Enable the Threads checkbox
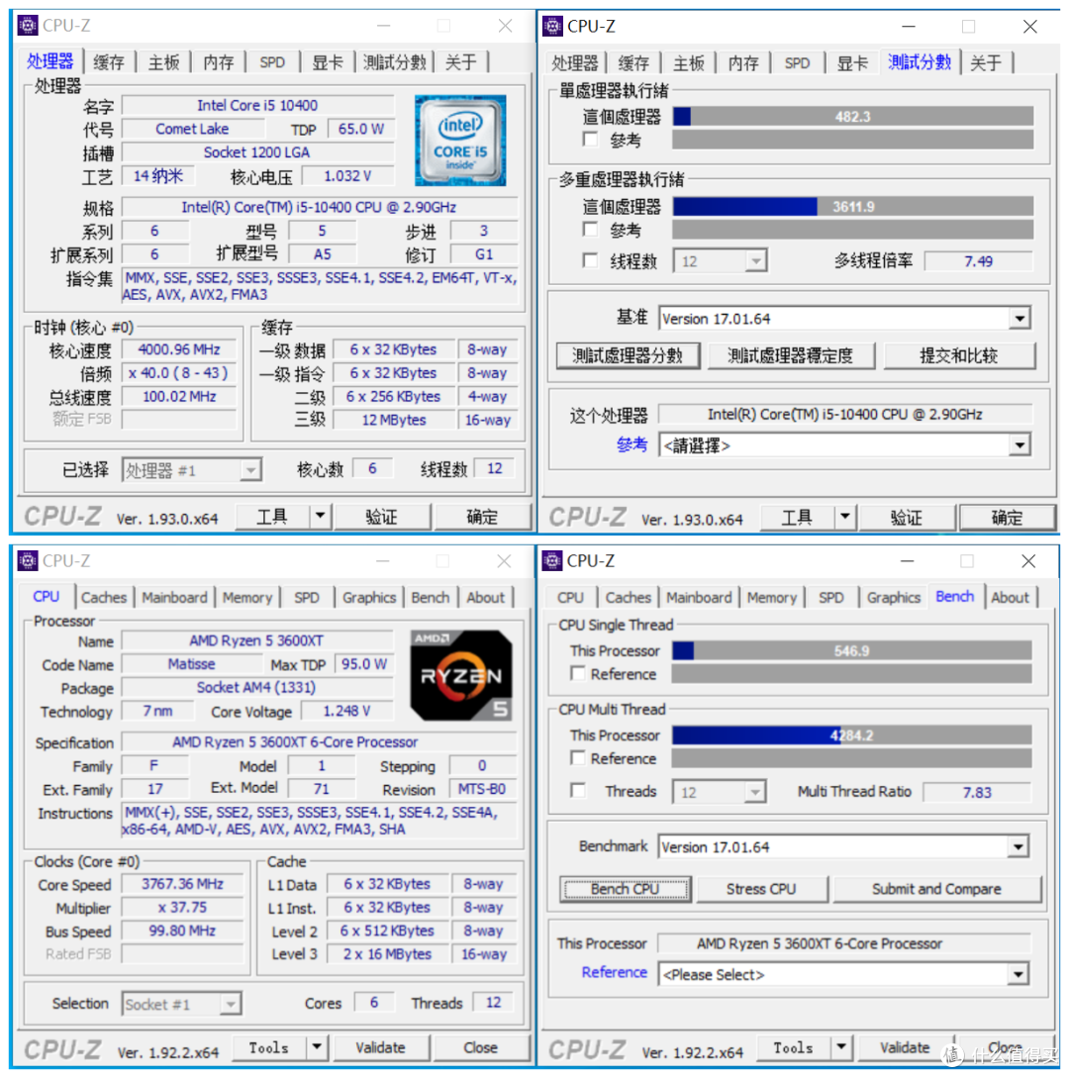The image size is (1069, 1078). (x=578, y=791)
